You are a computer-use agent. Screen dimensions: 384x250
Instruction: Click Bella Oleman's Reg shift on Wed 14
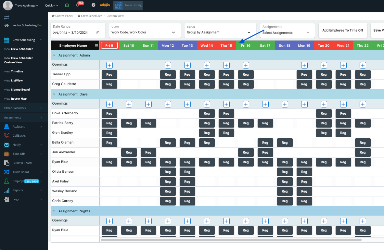click(x=207, y=143)
